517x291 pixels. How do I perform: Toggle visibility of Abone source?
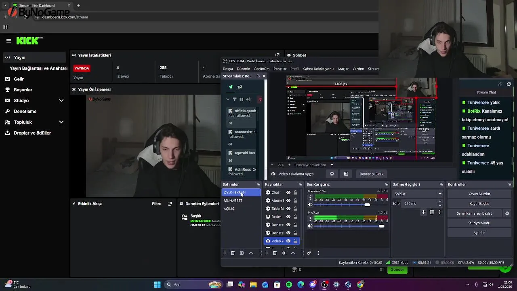click(x=288, y=200)
